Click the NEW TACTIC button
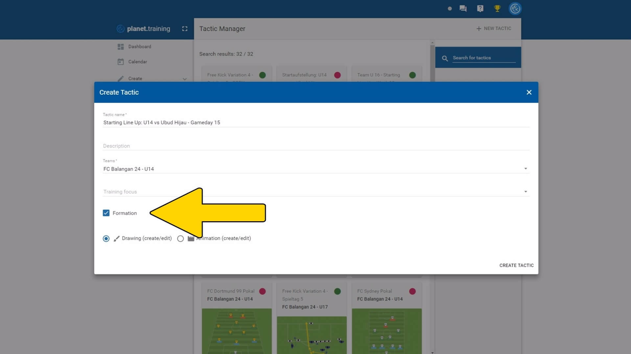This screenshot has height=354, width=631. coord(494,29)
